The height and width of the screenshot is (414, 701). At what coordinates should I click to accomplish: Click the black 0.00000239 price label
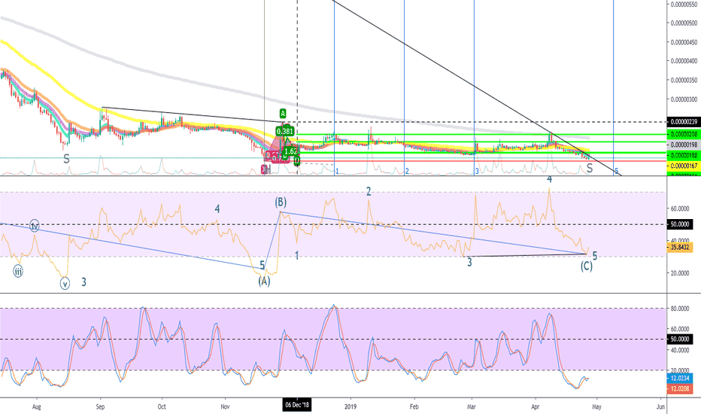[684, 122]
